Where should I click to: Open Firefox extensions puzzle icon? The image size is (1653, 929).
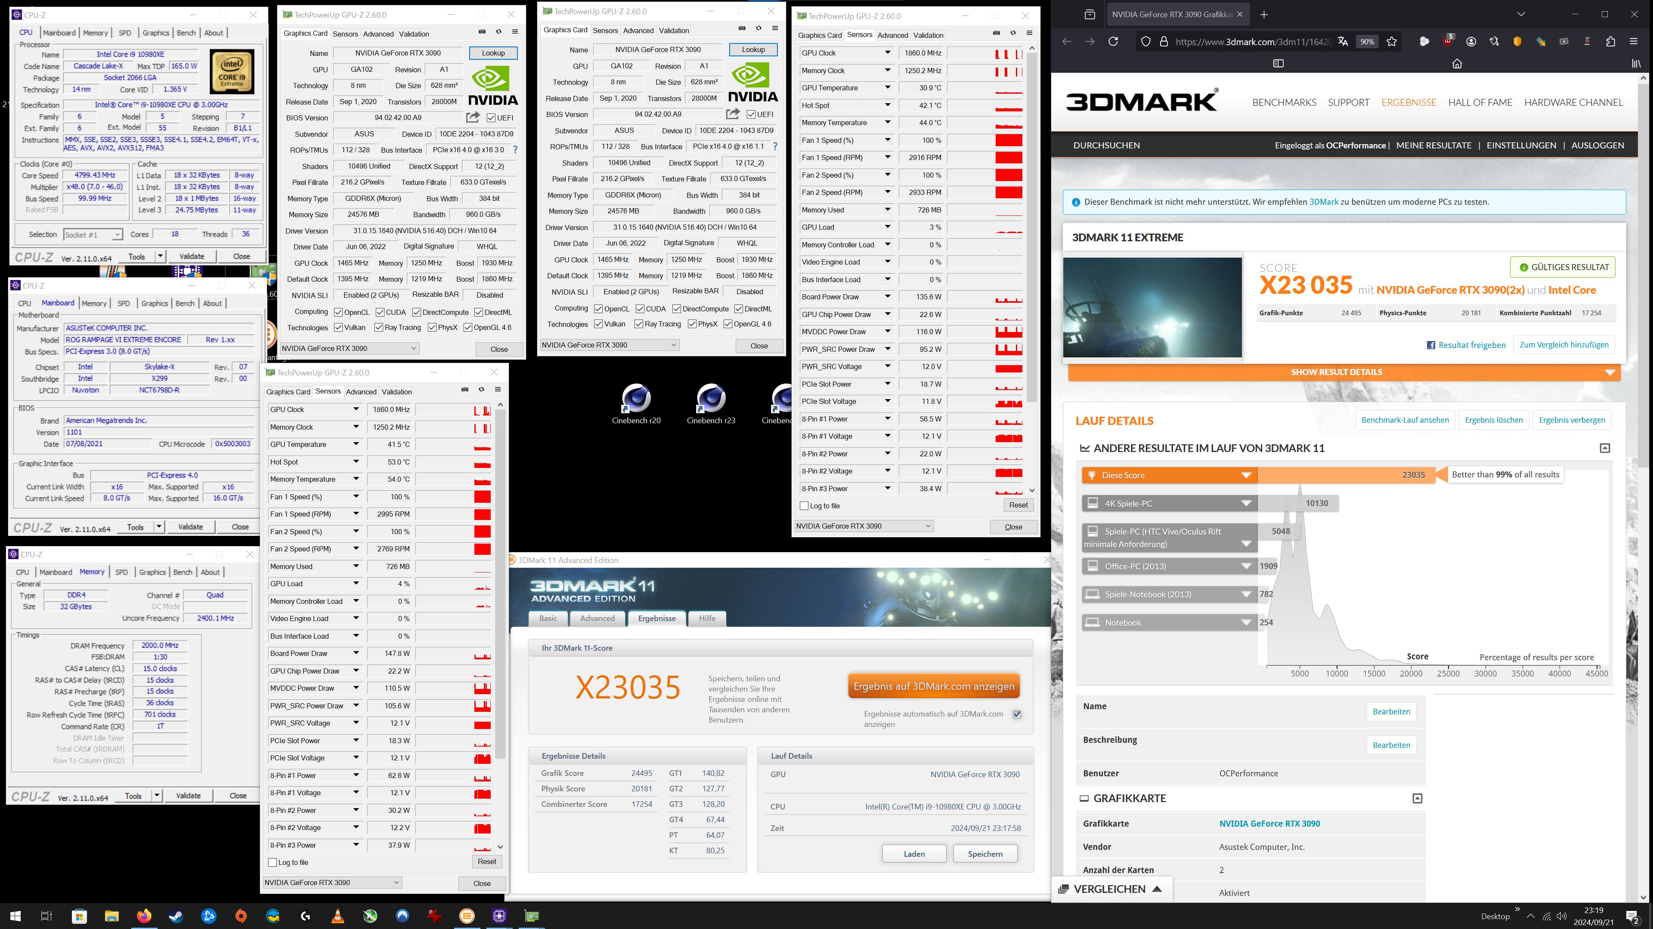click(1611, 42)
